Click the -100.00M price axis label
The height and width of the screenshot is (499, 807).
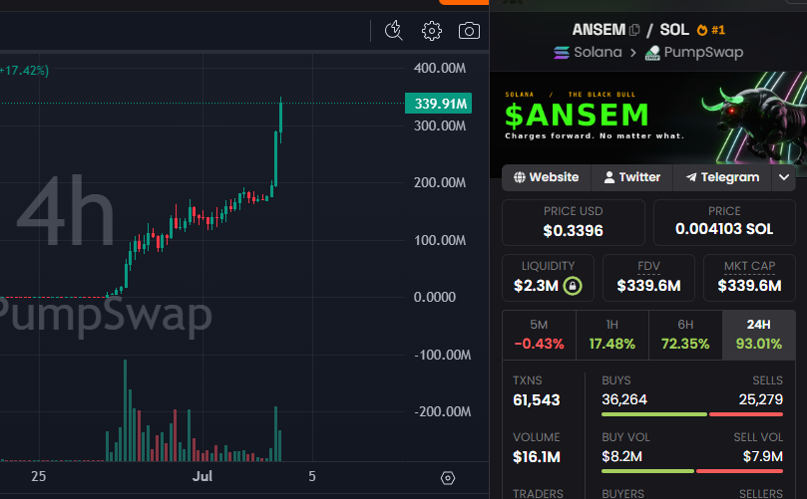(x=442, y=356)
